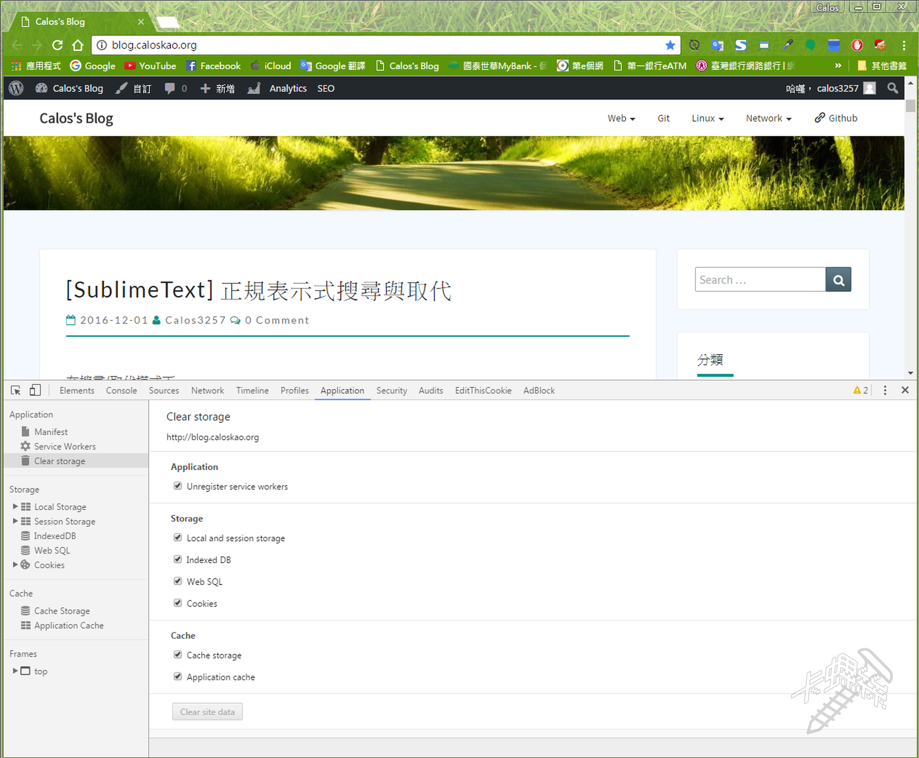Click into the blog Search input field

(x=760, y=280)
